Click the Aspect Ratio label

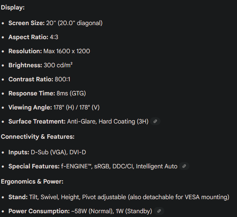point(28,37)
